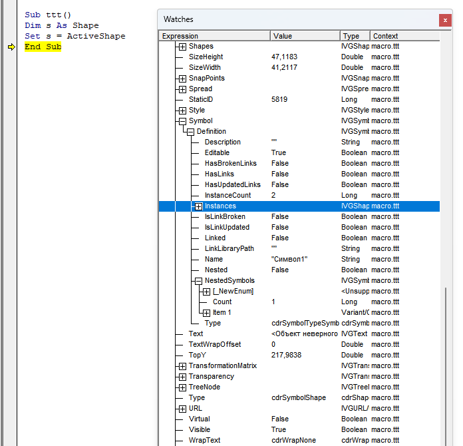Click the value 47,1183
The width and height of the screenshot is (463, 446).
point(284,57)
